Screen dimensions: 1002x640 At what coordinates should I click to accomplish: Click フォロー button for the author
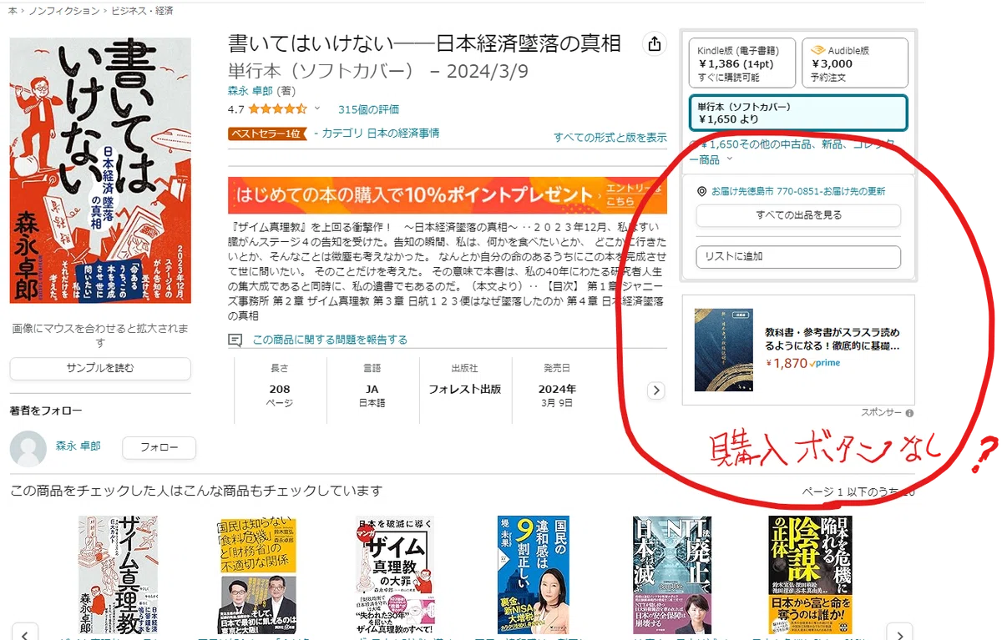coord(159,447)
